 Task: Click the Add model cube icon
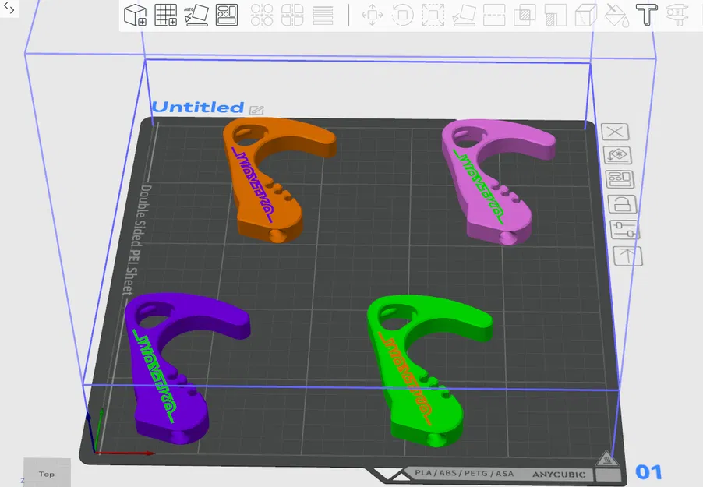pos(135,15)
